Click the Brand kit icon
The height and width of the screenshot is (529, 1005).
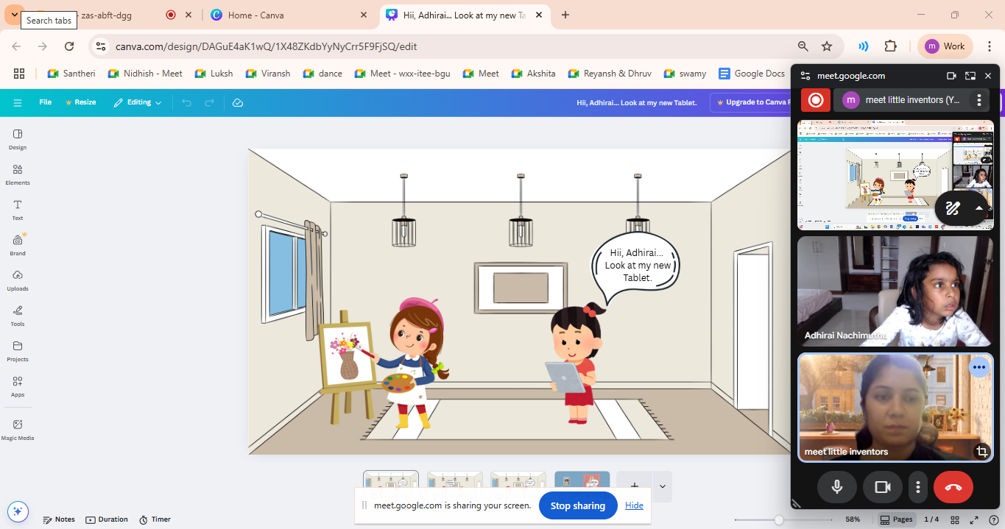(x=18, y=244)
